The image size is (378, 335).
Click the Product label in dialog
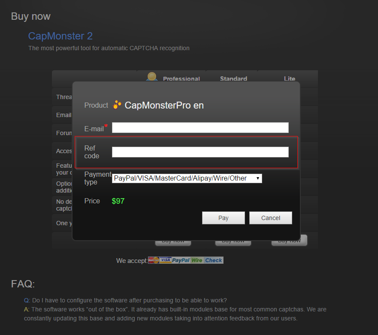point(96,106)
